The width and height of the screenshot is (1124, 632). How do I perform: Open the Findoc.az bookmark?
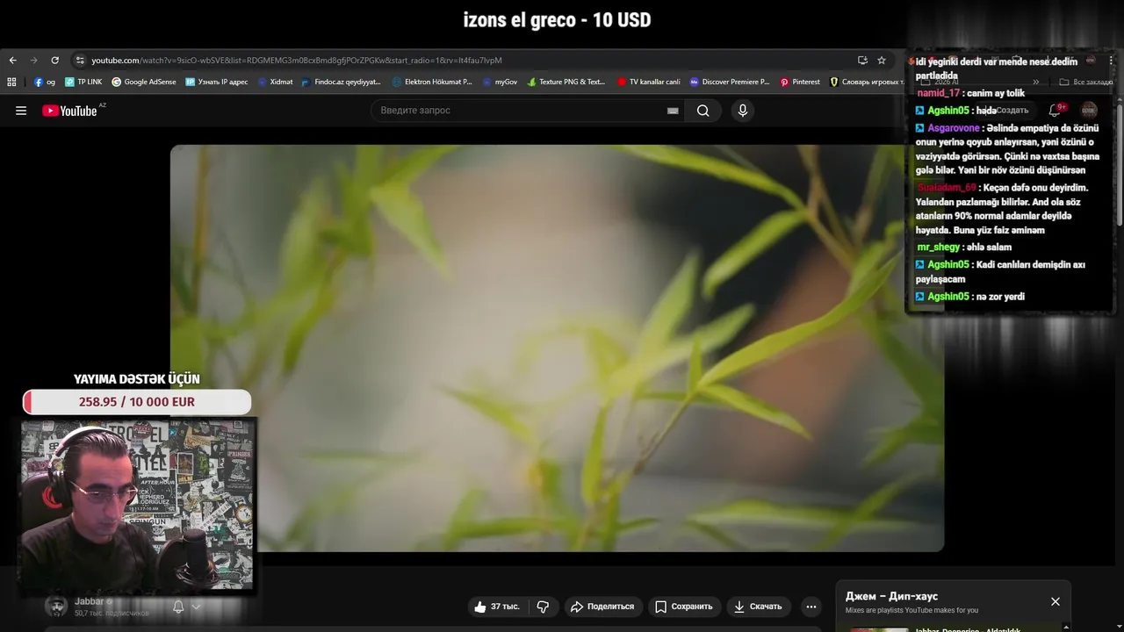(341, 82)
